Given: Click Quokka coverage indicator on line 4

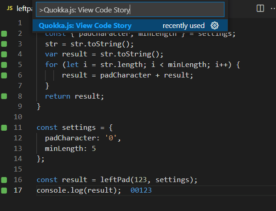Looking at the screenshot, I should point(4,54).
